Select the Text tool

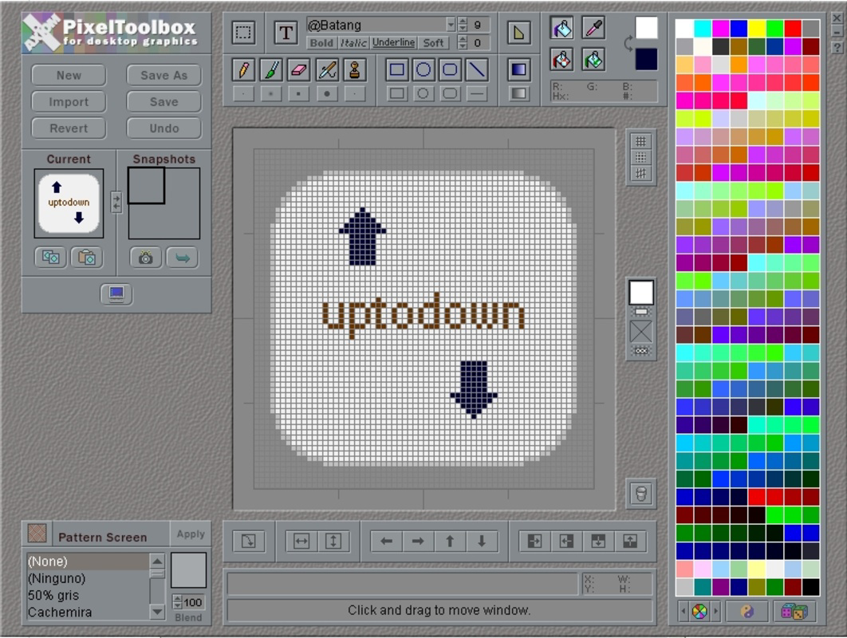point(286,33)
